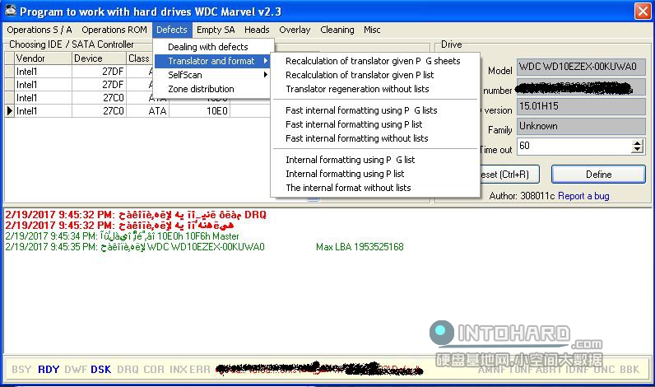Click the Vendor column header
This screenshot has height=387, width=655.
point(43,58)
